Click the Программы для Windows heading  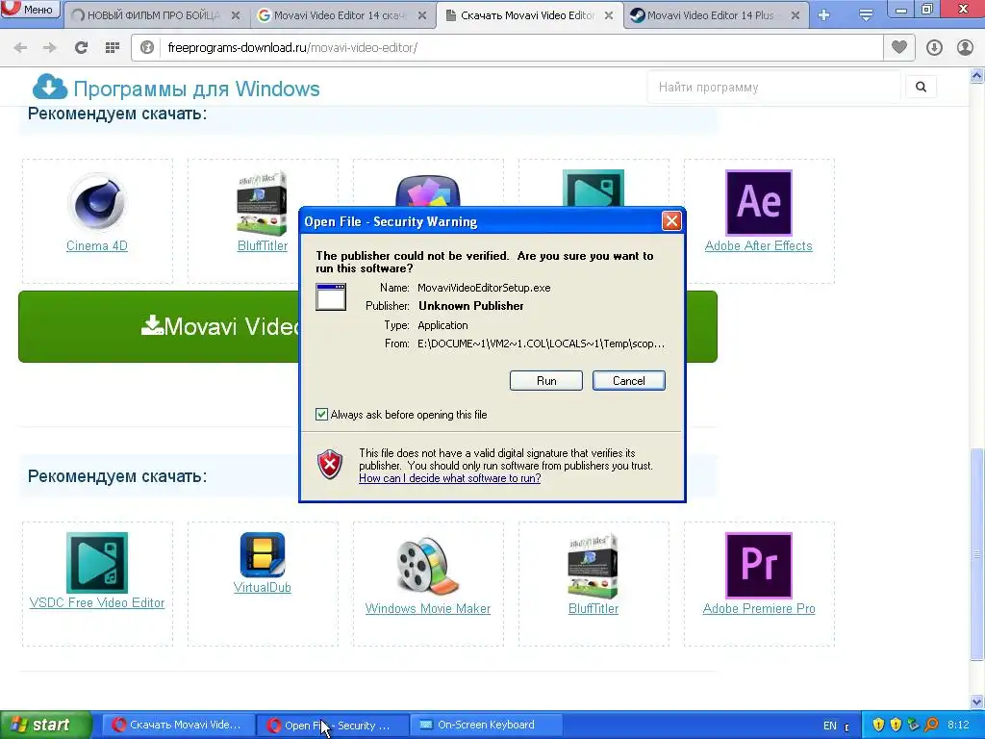(x=196, y=89)
